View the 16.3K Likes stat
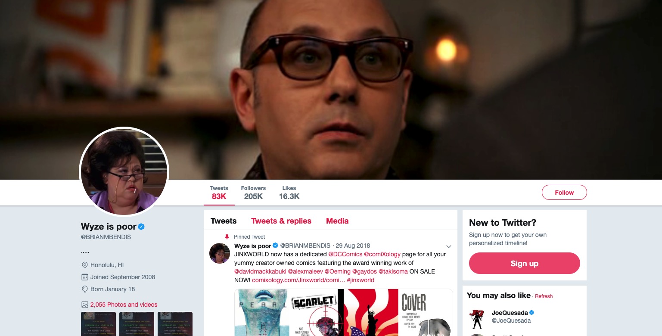 (x=289, y=193)
